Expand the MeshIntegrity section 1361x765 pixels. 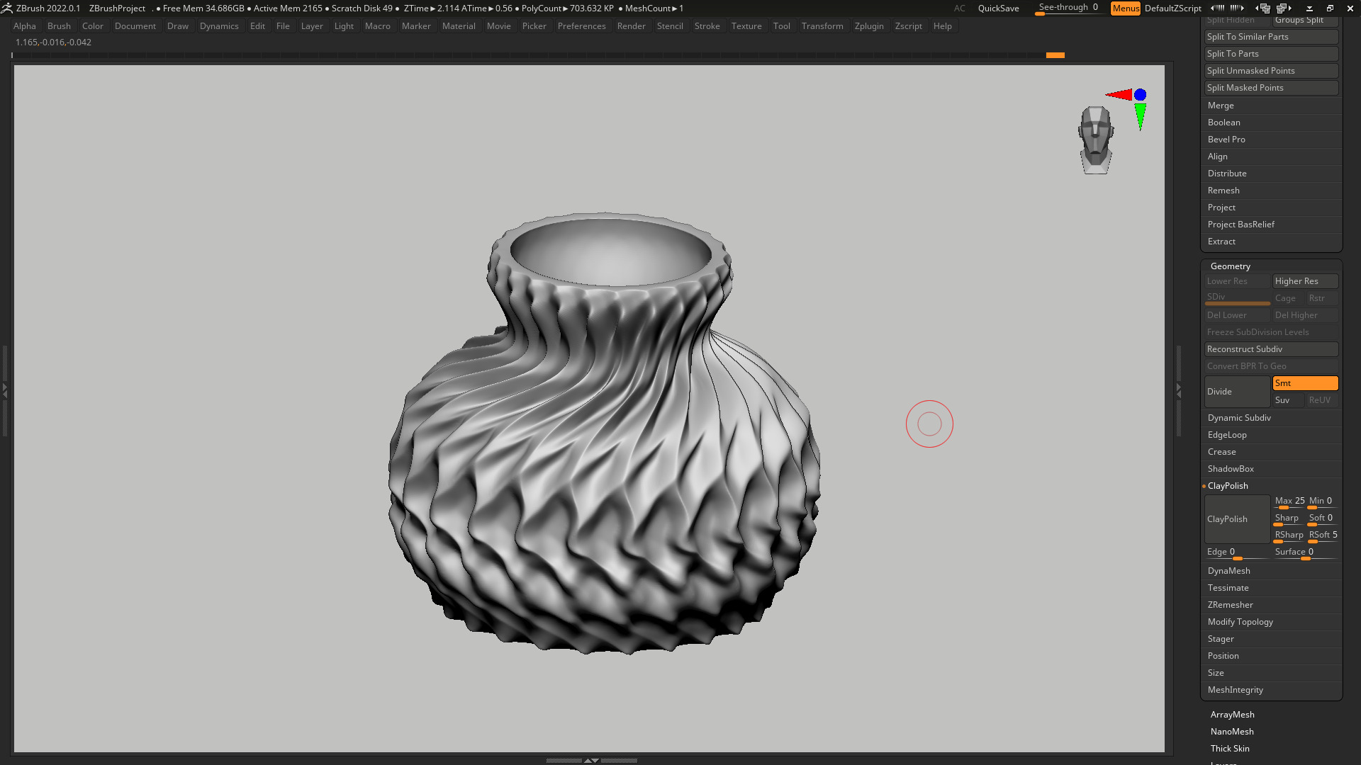tap(1235, 690)
